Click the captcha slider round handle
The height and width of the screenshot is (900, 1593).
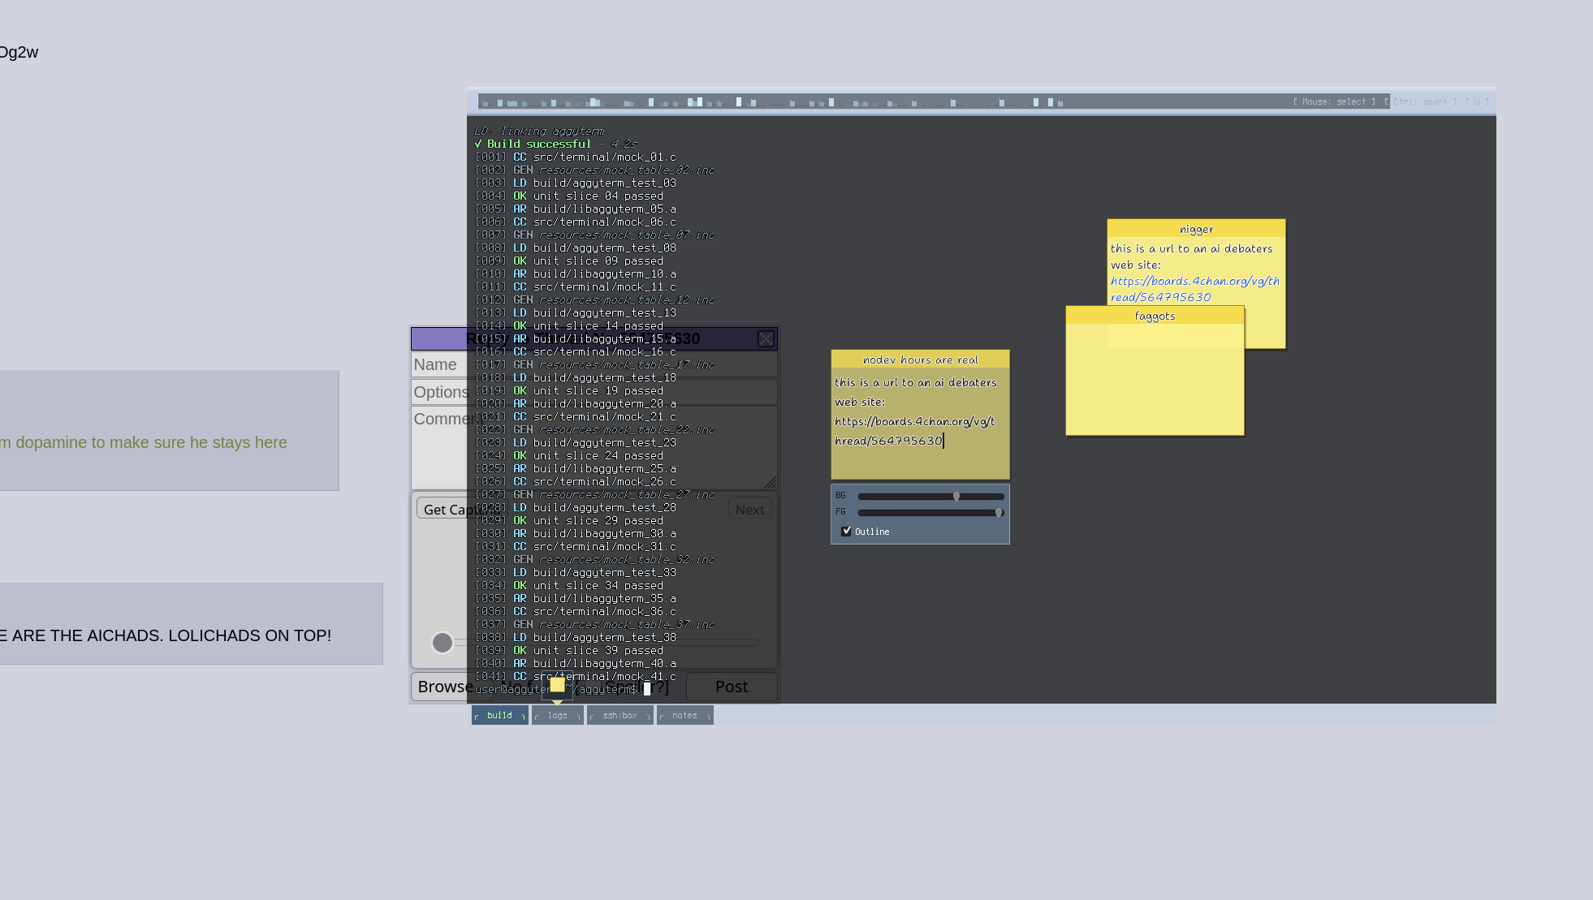click(442, 643)
